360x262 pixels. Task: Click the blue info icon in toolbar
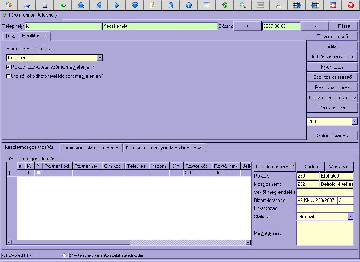pos(189,5)
